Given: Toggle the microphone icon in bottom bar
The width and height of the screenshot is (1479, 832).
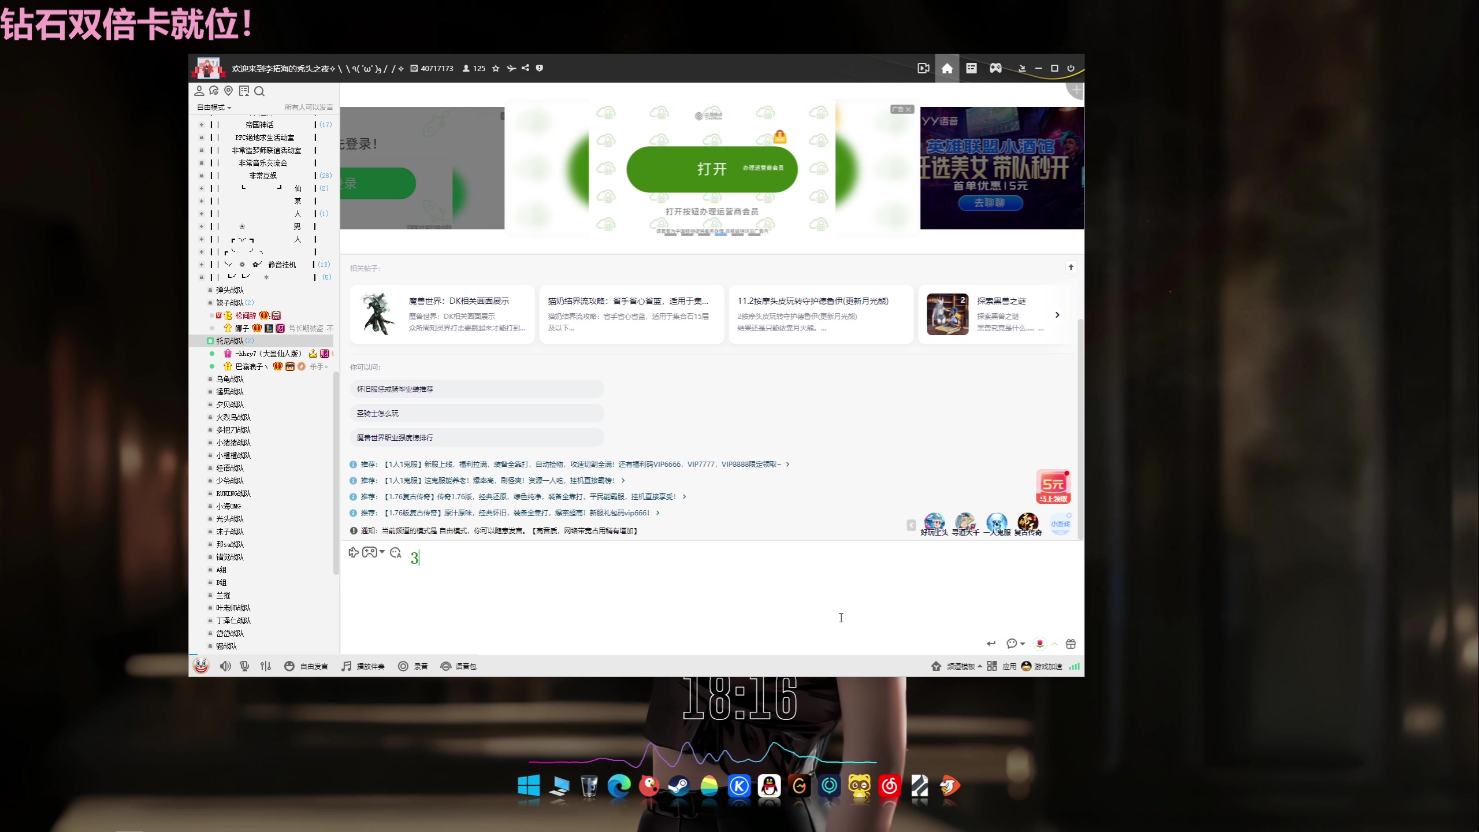Looking at the screenshot, I should (245, 666).
